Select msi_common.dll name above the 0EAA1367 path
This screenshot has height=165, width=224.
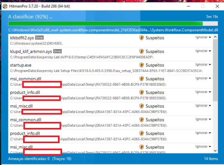26,120
